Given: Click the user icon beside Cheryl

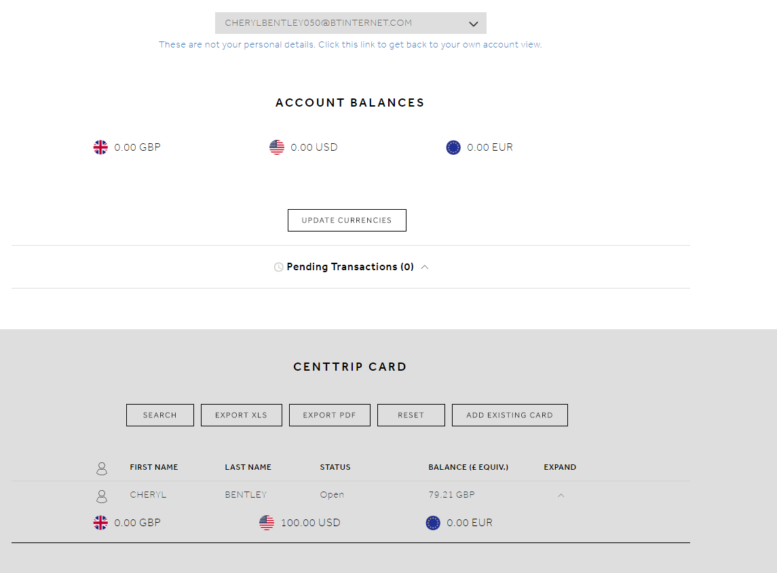Looking at the screenshot, I should click(x=102, y=496).
